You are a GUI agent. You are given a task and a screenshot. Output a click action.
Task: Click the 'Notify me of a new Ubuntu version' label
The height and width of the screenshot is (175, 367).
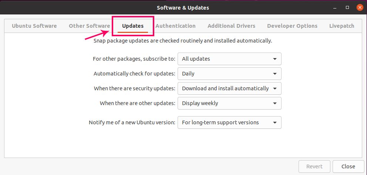[x=132, y=122]
